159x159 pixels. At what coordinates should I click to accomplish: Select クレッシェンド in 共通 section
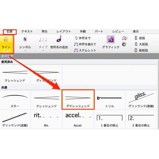click(47, 100)
